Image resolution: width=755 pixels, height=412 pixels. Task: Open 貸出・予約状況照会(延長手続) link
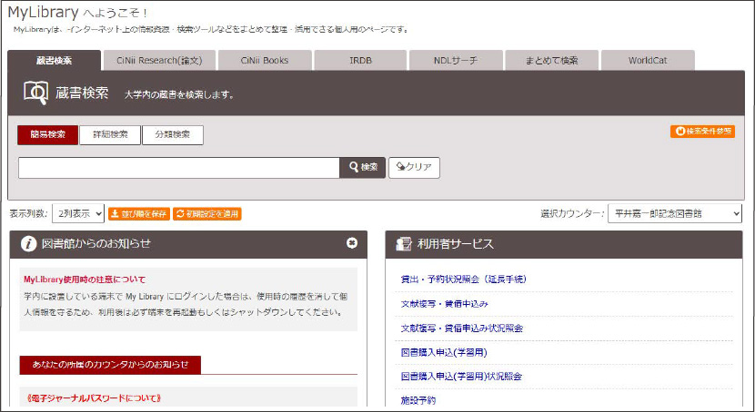463,279
